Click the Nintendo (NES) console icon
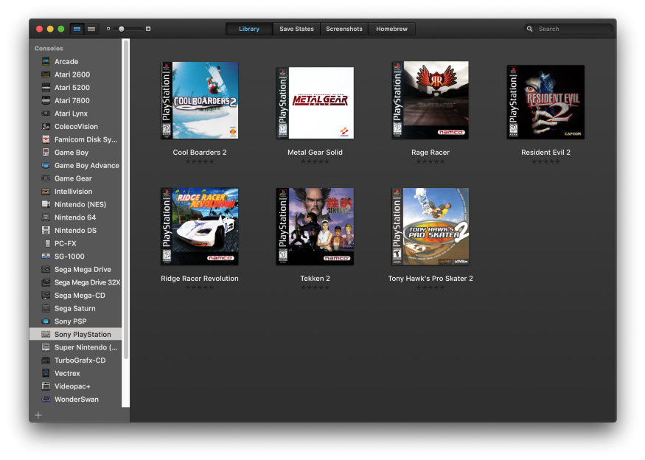645x460 pixels. tap(46, 204)
